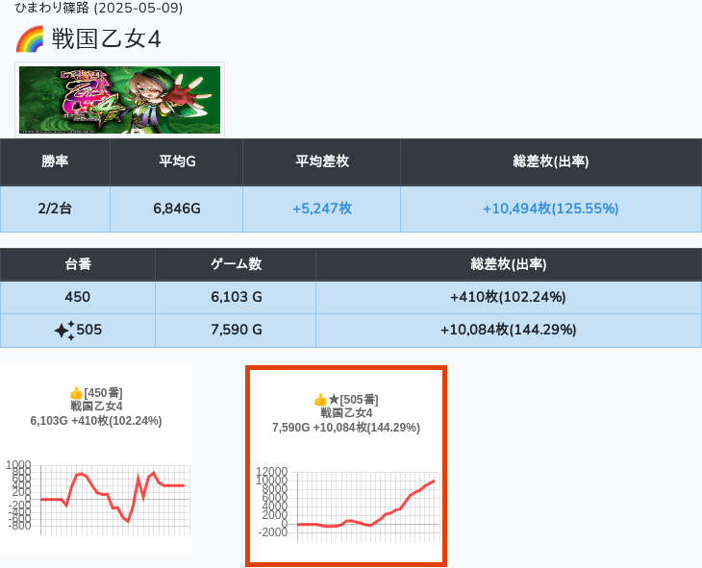Sort by the 勝率 column header

(x=55, y=162)
